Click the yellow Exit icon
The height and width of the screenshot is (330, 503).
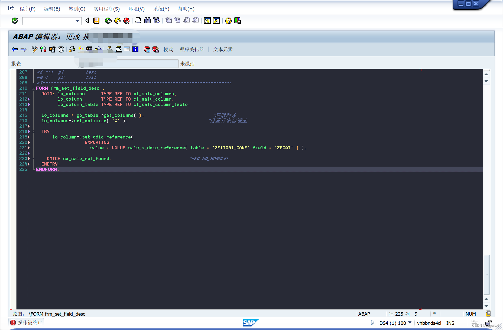117,21
